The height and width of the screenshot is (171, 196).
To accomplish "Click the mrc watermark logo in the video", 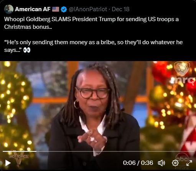I will point(183,73).
